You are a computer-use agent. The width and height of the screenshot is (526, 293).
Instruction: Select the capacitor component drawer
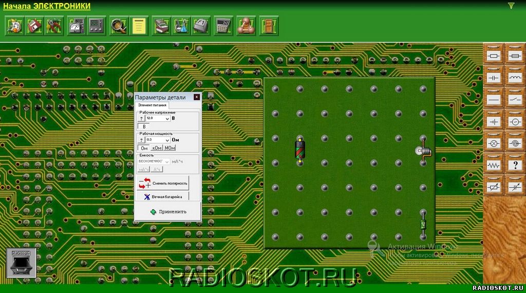pos(493,78)
